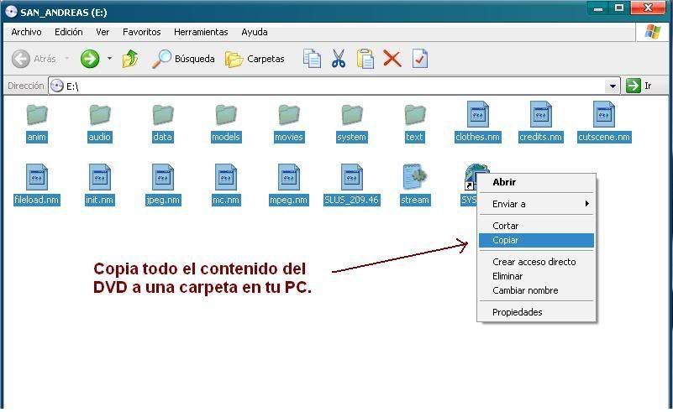Click the DVD icon in title bar

11,12
